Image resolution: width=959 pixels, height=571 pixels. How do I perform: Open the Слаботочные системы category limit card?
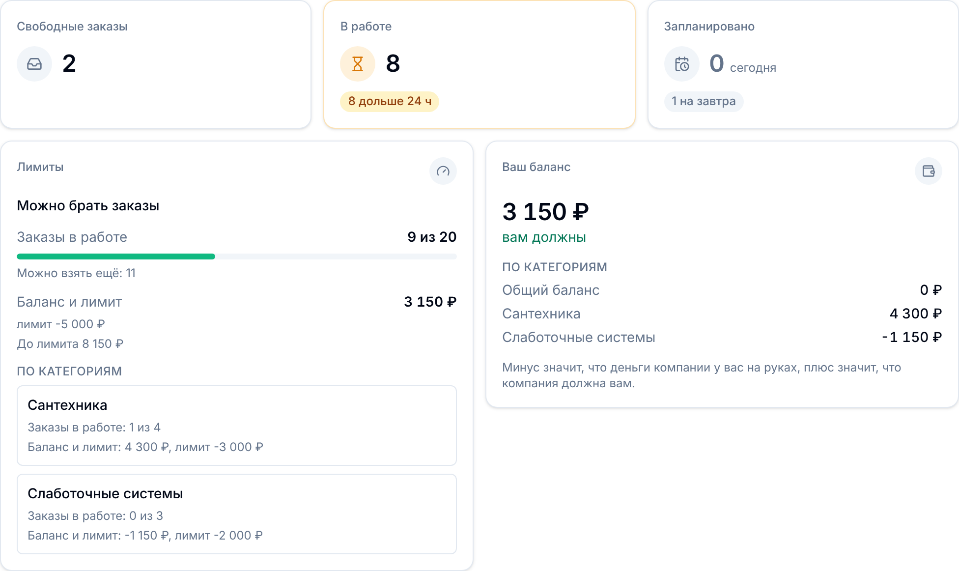(237, 514)
